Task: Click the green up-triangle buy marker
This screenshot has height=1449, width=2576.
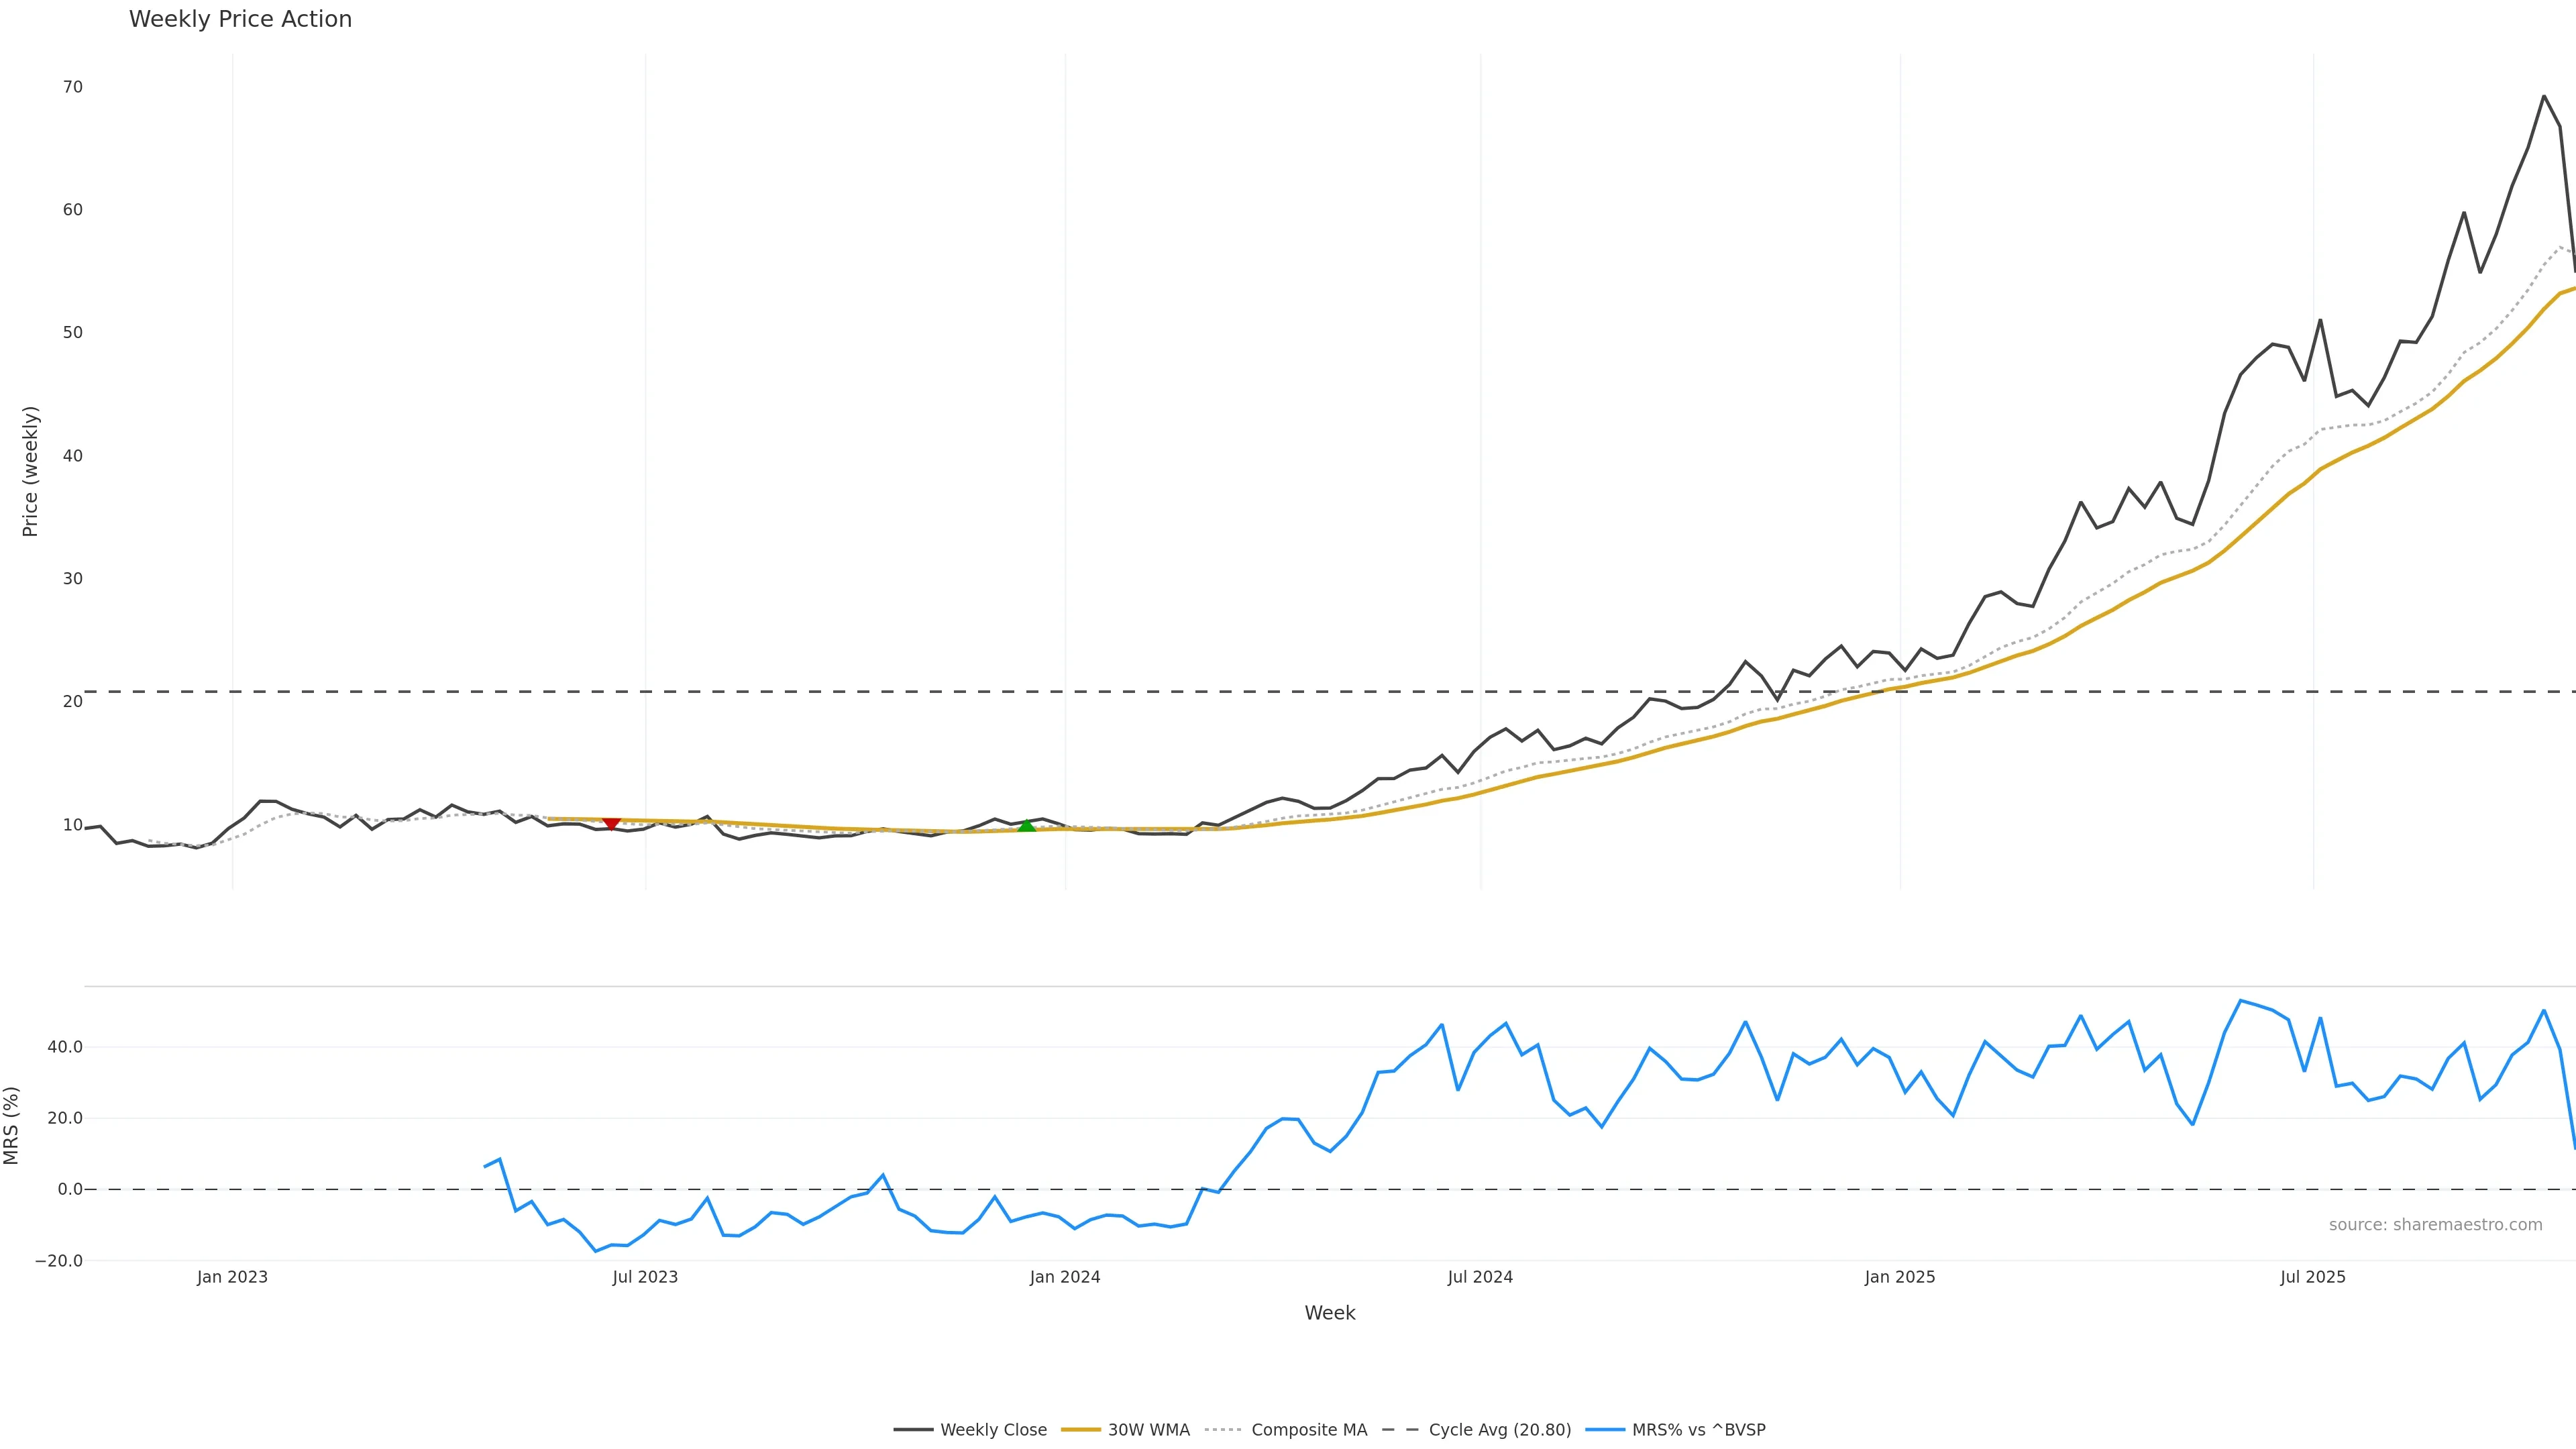Action: pyautogui.click(x=1026, y=825)
